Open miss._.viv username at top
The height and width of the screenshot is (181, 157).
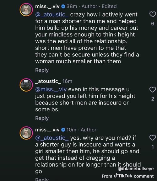[47, 7]
